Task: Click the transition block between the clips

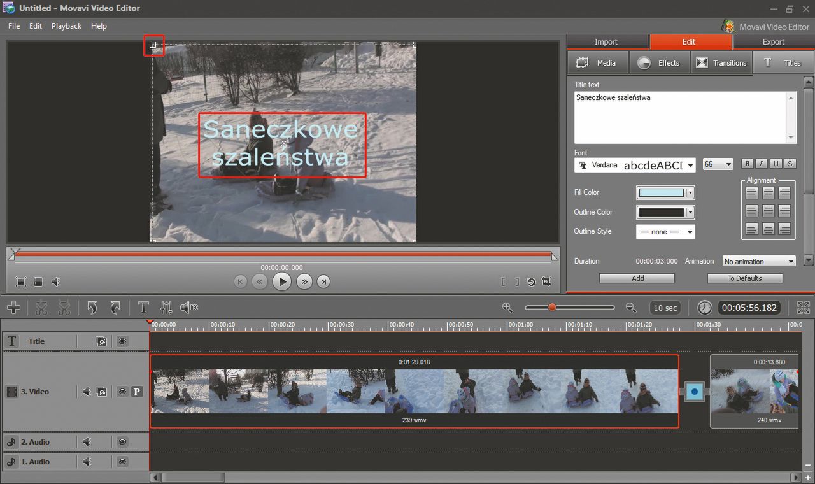Action: click(695, 392)
